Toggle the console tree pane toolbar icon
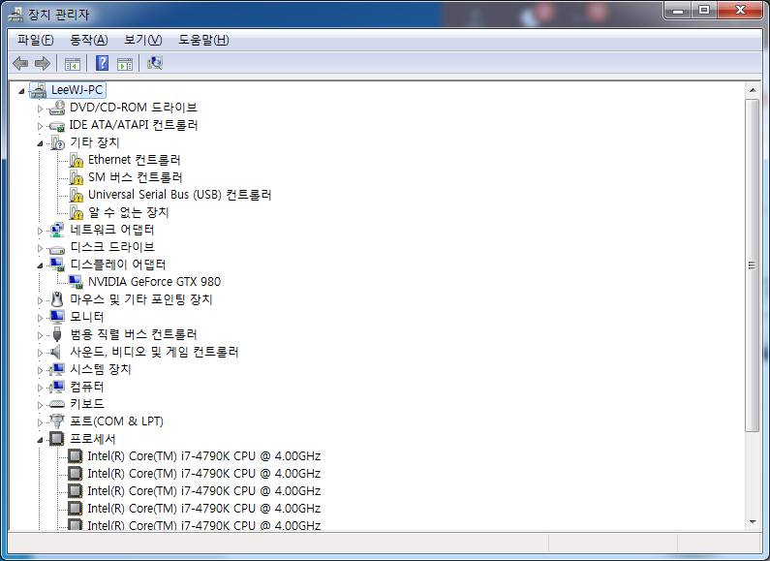Screen dimensions: 770x561 72,64
